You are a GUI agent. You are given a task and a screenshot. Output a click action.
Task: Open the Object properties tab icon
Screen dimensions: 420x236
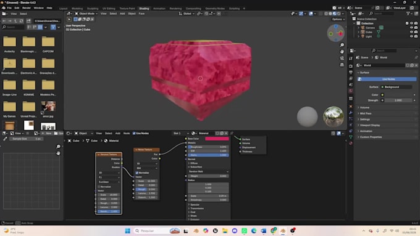(x=351, y=107)
